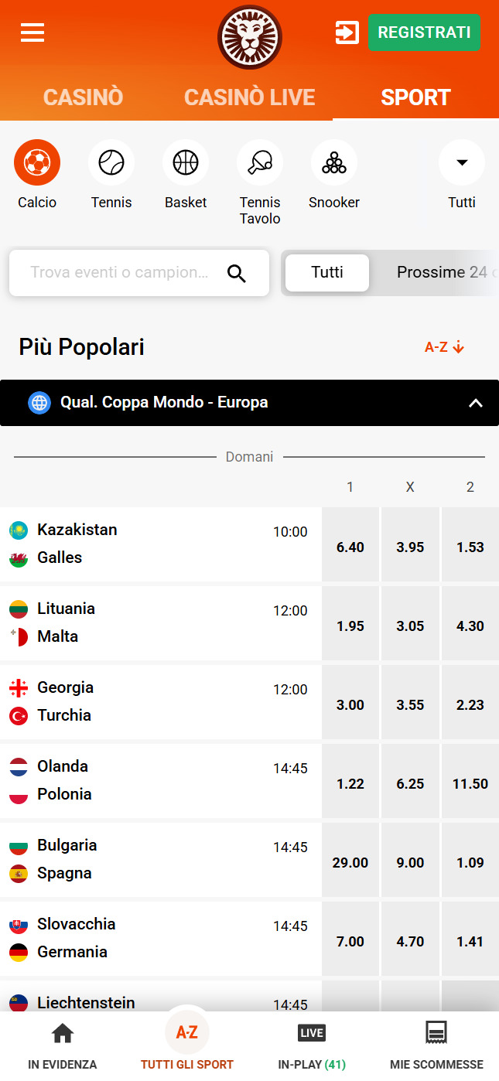This screenshot has width=499, height=1081.
Task: Switch filter to Prossime 24 ore
Action: tap(446, 272)
